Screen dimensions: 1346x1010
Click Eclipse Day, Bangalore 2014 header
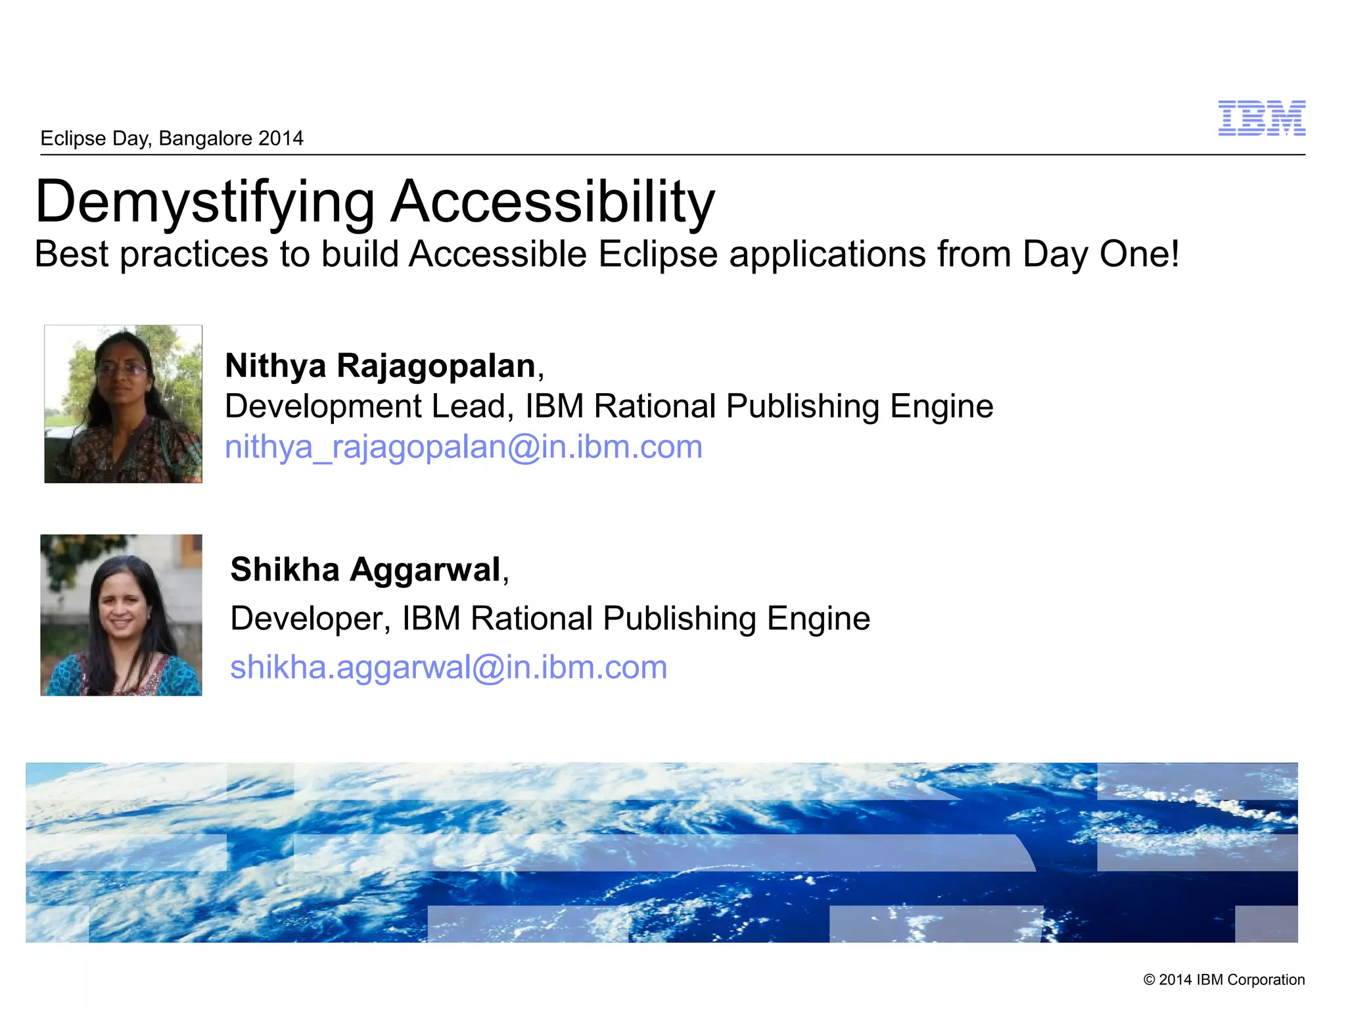[x=172, y=138]
